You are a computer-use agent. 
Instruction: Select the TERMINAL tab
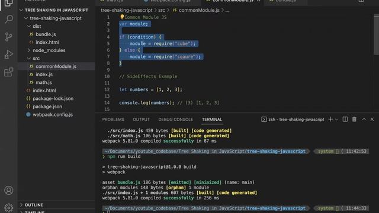pos(212,120)
